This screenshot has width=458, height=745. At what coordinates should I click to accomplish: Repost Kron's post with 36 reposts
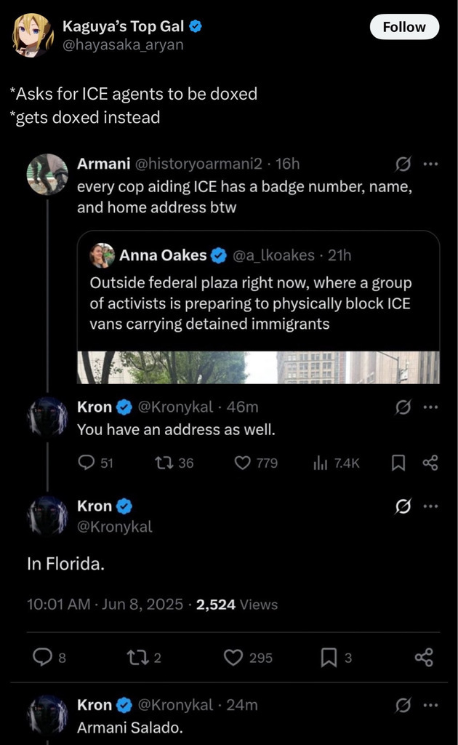coord(165,462)
